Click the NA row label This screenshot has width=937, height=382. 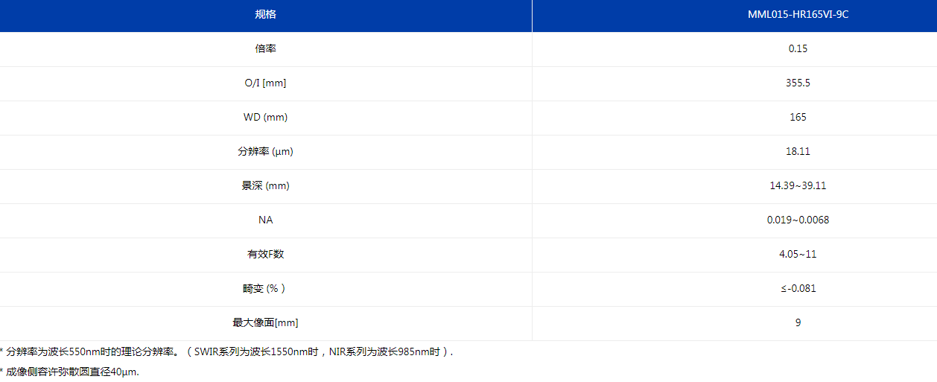pyautogui.click(x=265, y=220)
